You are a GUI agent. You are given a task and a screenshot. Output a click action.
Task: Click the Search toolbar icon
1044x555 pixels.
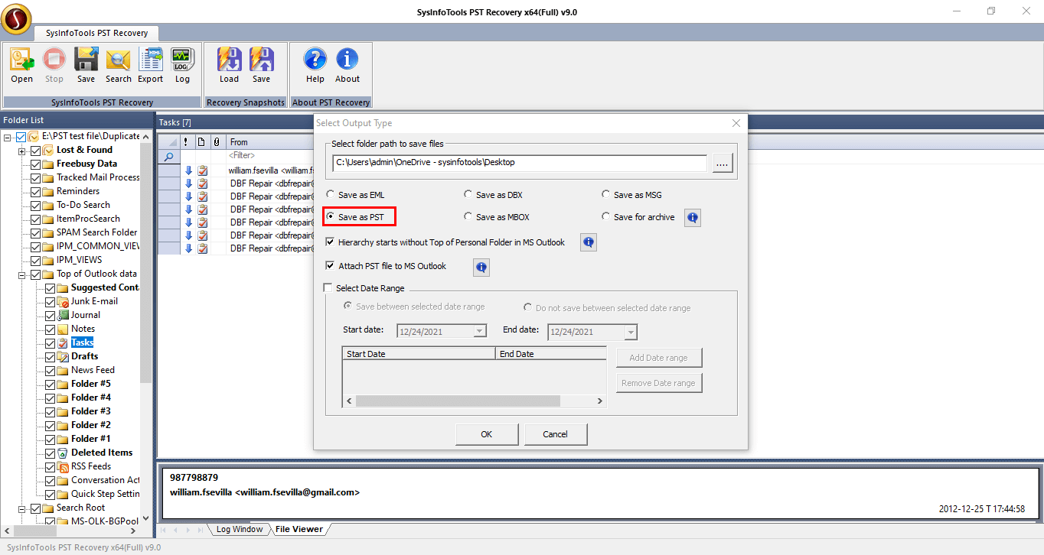coord(118,65)
